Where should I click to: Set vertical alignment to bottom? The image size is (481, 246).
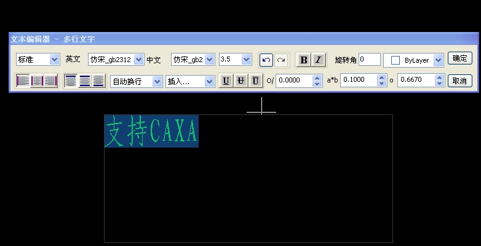pyautogui.click(x=98, y=81)
